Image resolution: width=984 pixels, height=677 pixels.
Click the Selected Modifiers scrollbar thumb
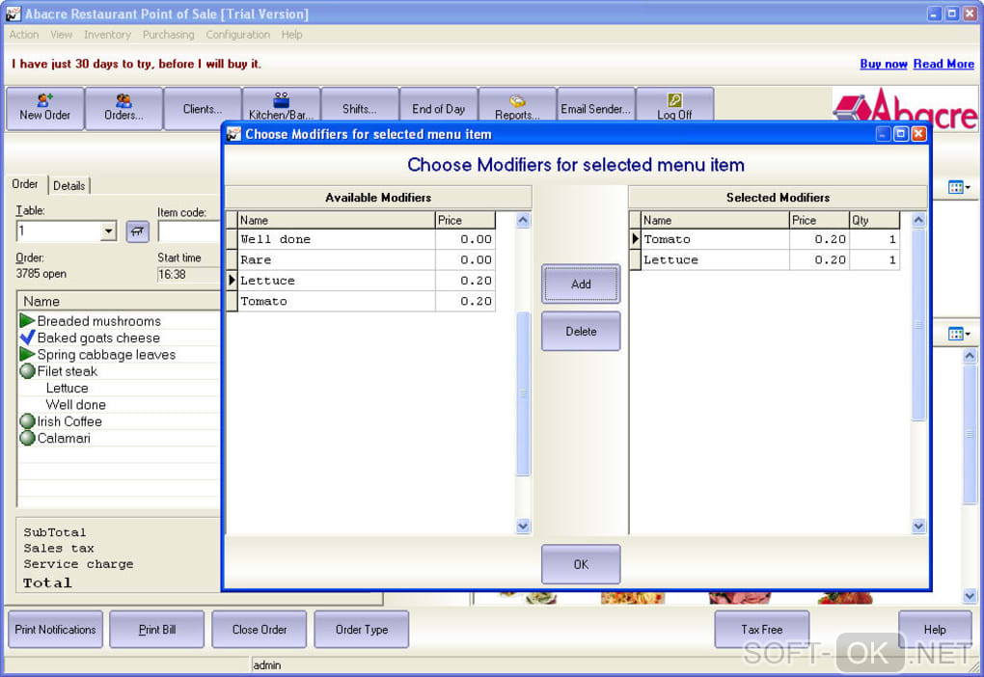click(918, 324)
